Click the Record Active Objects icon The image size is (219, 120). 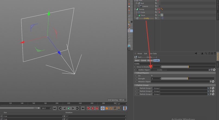tap(88, 108)
